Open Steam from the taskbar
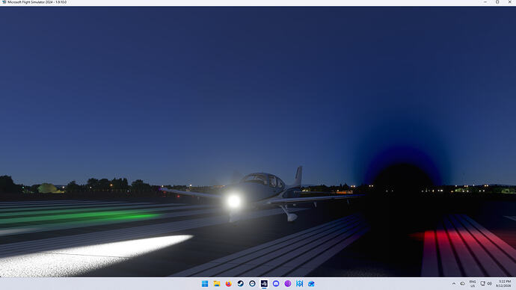 click(240, 283)
